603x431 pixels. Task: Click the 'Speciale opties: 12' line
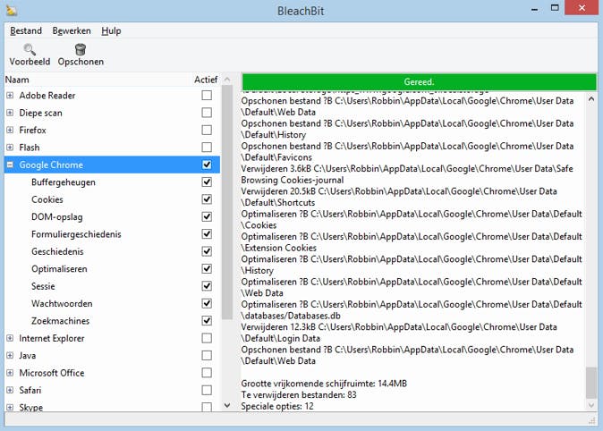[277, 406]
